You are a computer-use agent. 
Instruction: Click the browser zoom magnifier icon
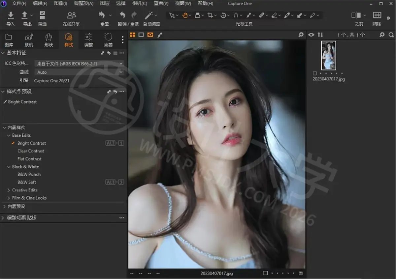point(382,35)
